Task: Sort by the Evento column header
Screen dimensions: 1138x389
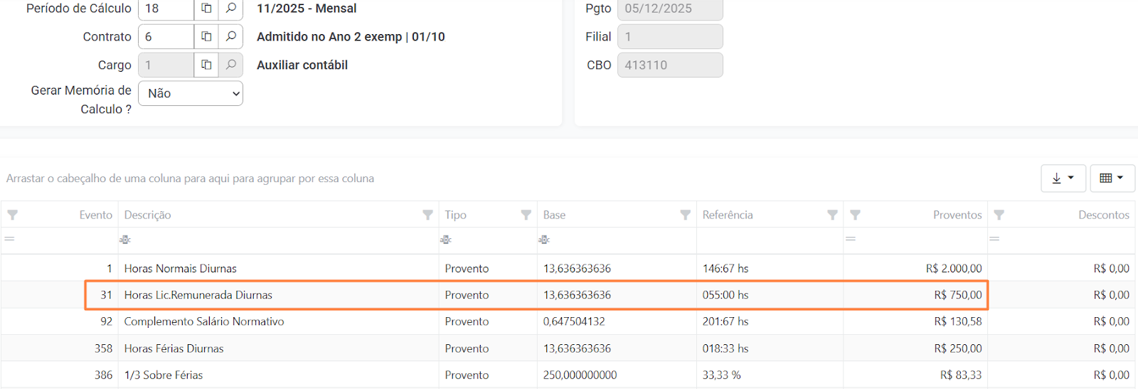Action: (95, 215)
